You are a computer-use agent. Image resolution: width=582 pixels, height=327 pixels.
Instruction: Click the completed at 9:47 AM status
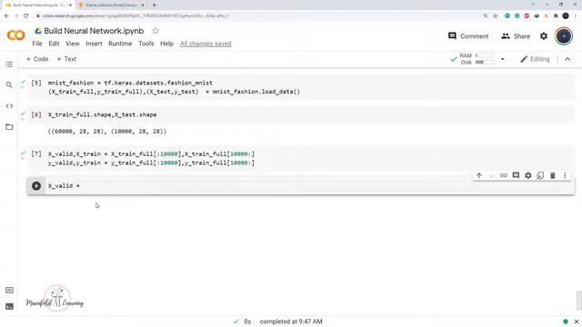click(291, 322)
